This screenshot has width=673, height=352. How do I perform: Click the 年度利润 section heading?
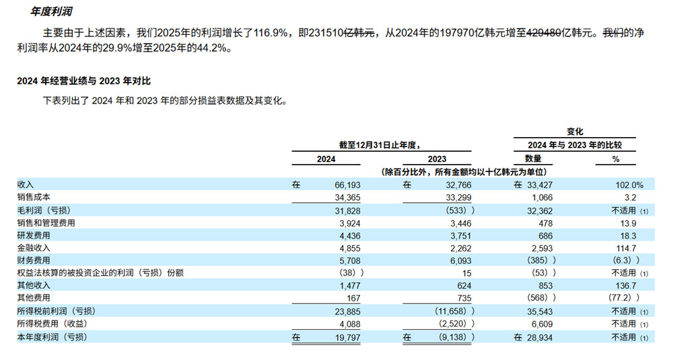pos(51,11)
